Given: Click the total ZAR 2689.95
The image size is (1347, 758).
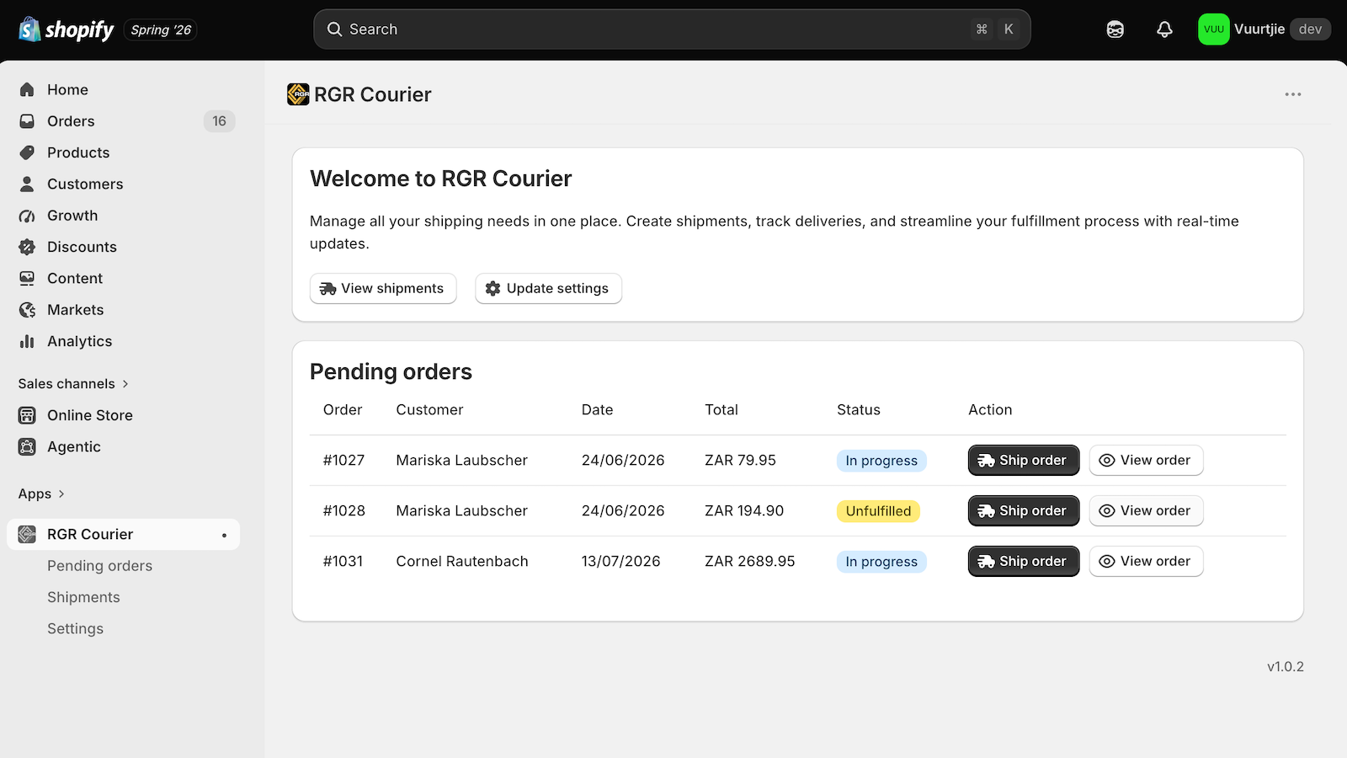Looking at the screenshot, I should coord(749,562).
